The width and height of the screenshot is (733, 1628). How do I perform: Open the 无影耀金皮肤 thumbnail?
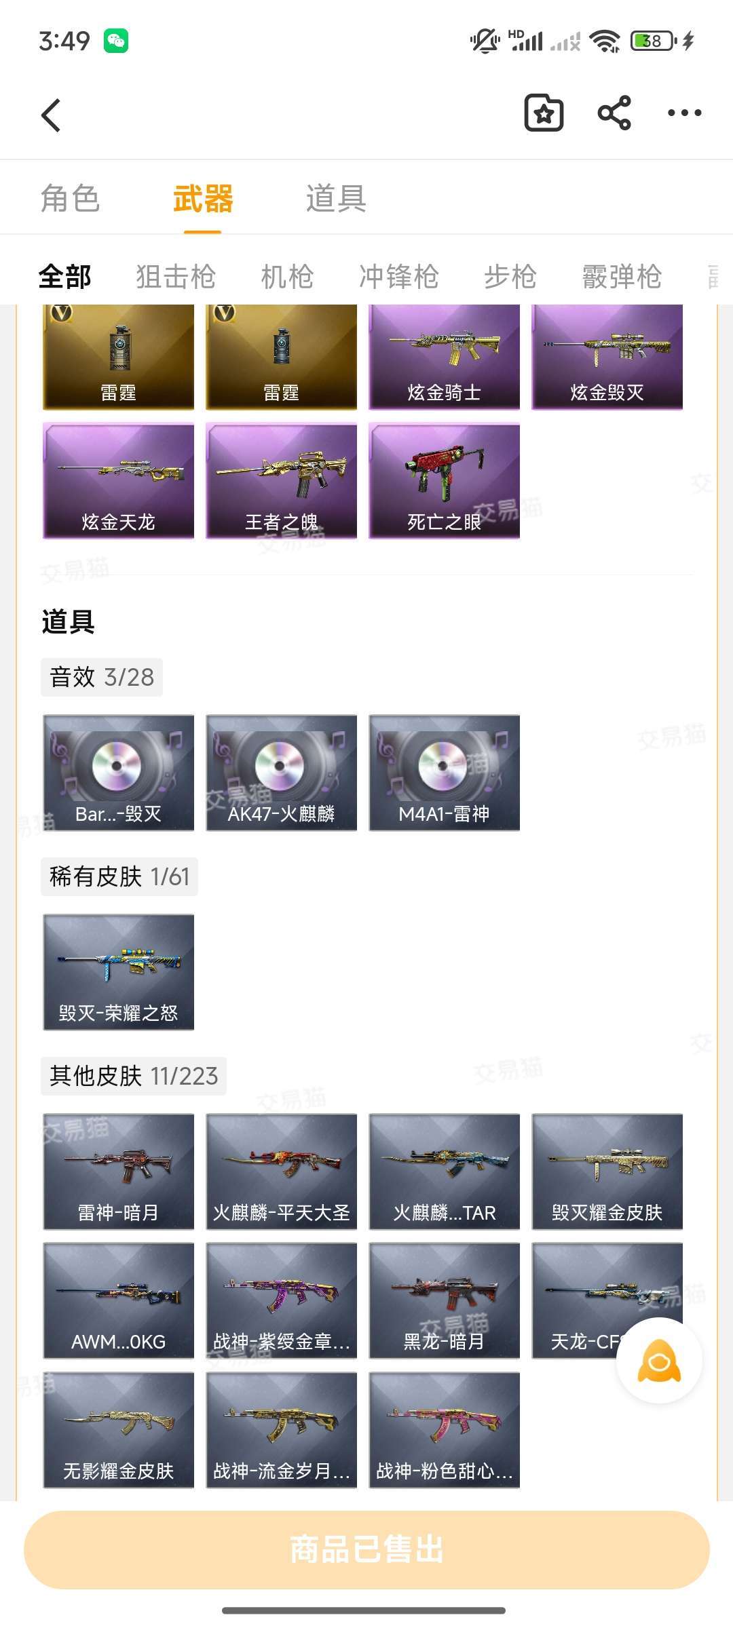pos(119,1430)
